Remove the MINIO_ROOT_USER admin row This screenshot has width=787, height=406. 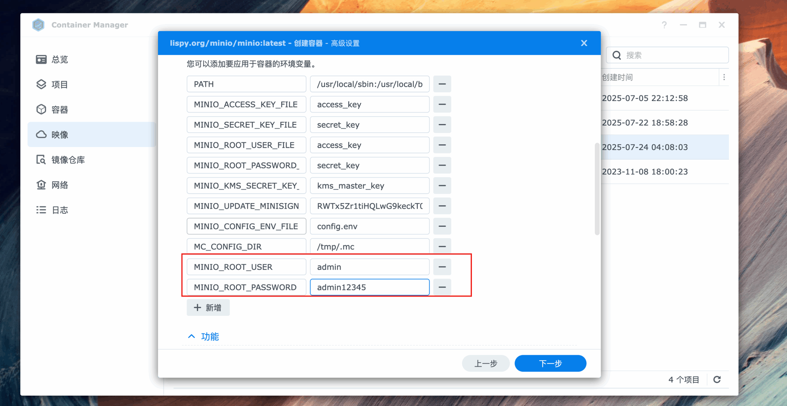[x=442, y=267]
